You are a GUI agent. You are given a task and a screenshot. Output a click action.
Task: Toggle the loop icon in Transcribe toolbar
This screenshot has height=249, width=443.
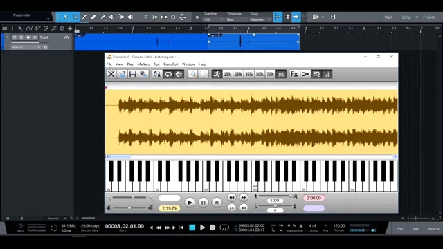[x=168, y=74]
